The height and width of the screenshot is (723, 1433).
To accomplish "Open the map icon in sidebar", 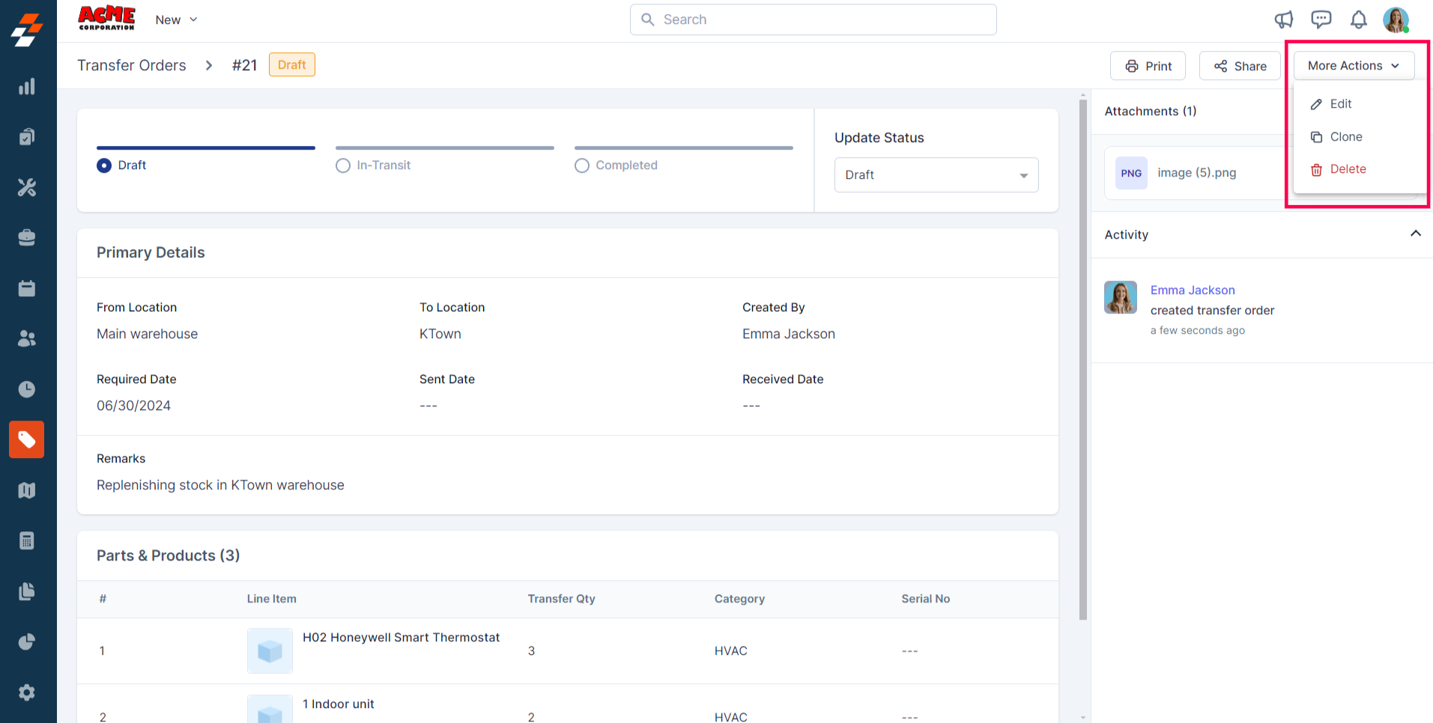I will click(27, 490).
